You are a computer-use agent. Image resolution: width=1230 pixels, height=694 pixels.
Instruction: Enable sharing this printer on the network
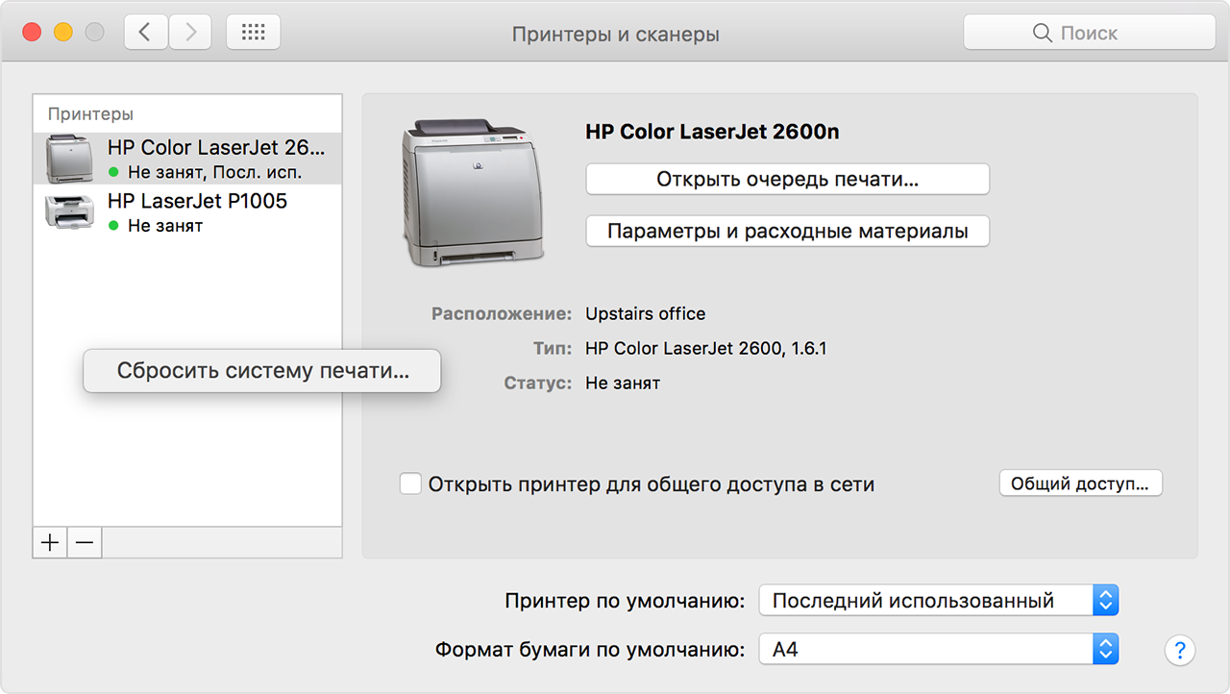click(410, 483)
